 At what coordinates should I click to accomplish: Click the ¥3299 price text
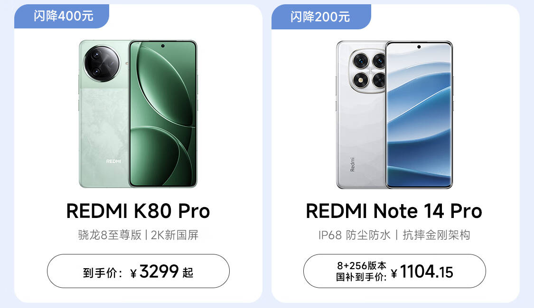(154, 272)
